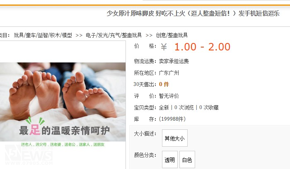The height and width of the screenshot is (169, 290).
Task: Open the 创意/整蛊玩具 breadcrumb link
Action: tap(172, 35)
